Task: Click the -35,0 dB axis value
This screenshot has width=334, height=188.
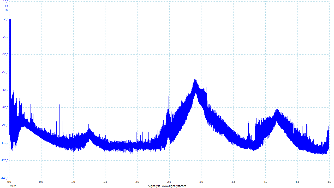Action: (x=5, y=54)
